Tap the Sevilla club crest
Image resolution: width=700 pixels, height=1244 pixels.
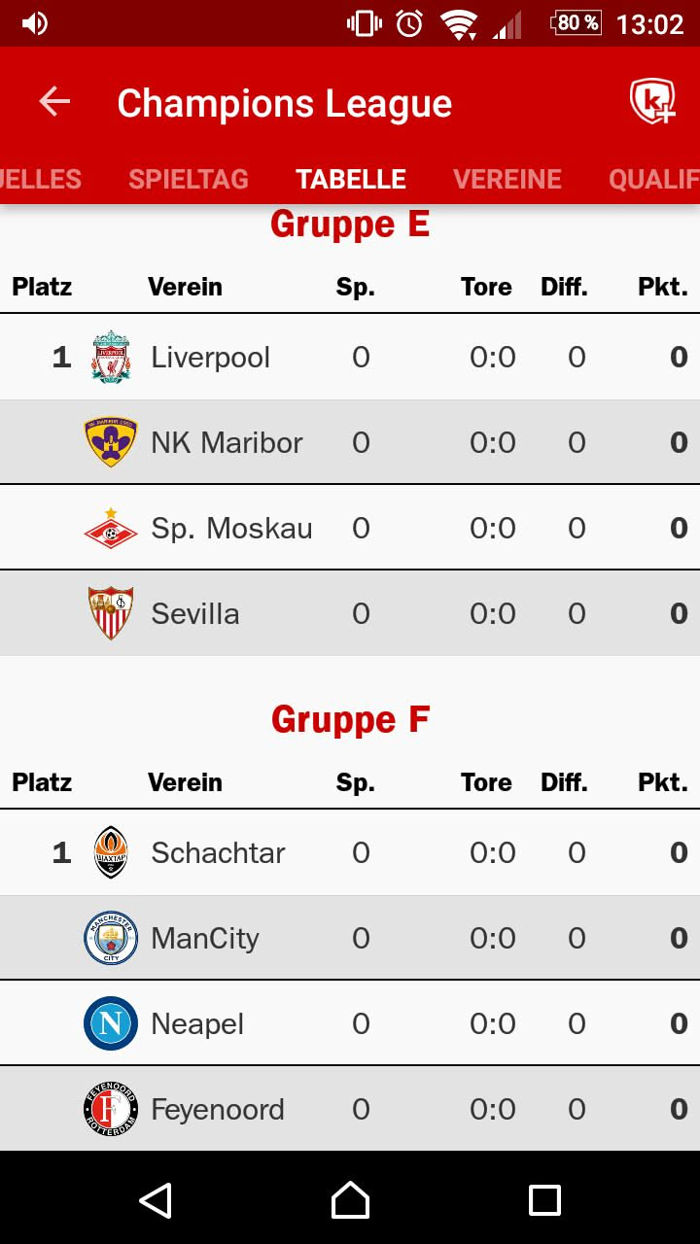(x=111, y=613)
